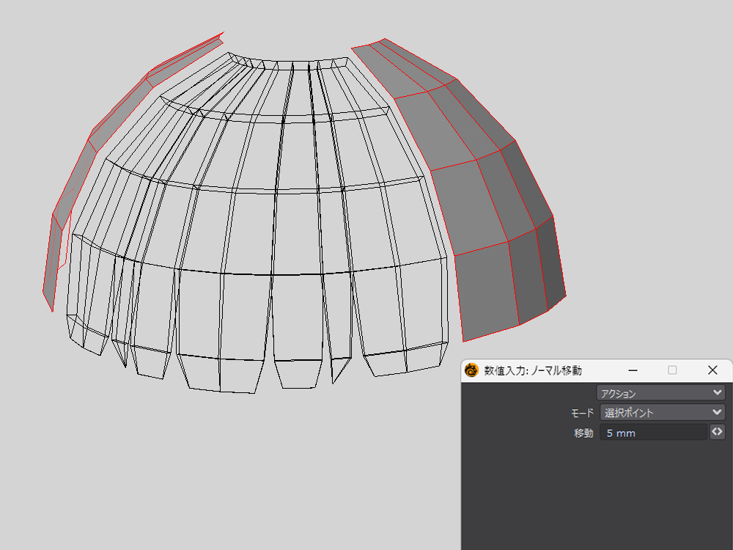Click the モード label text
The width and height of the screenshot is (733, 550).
coord(582,413)
